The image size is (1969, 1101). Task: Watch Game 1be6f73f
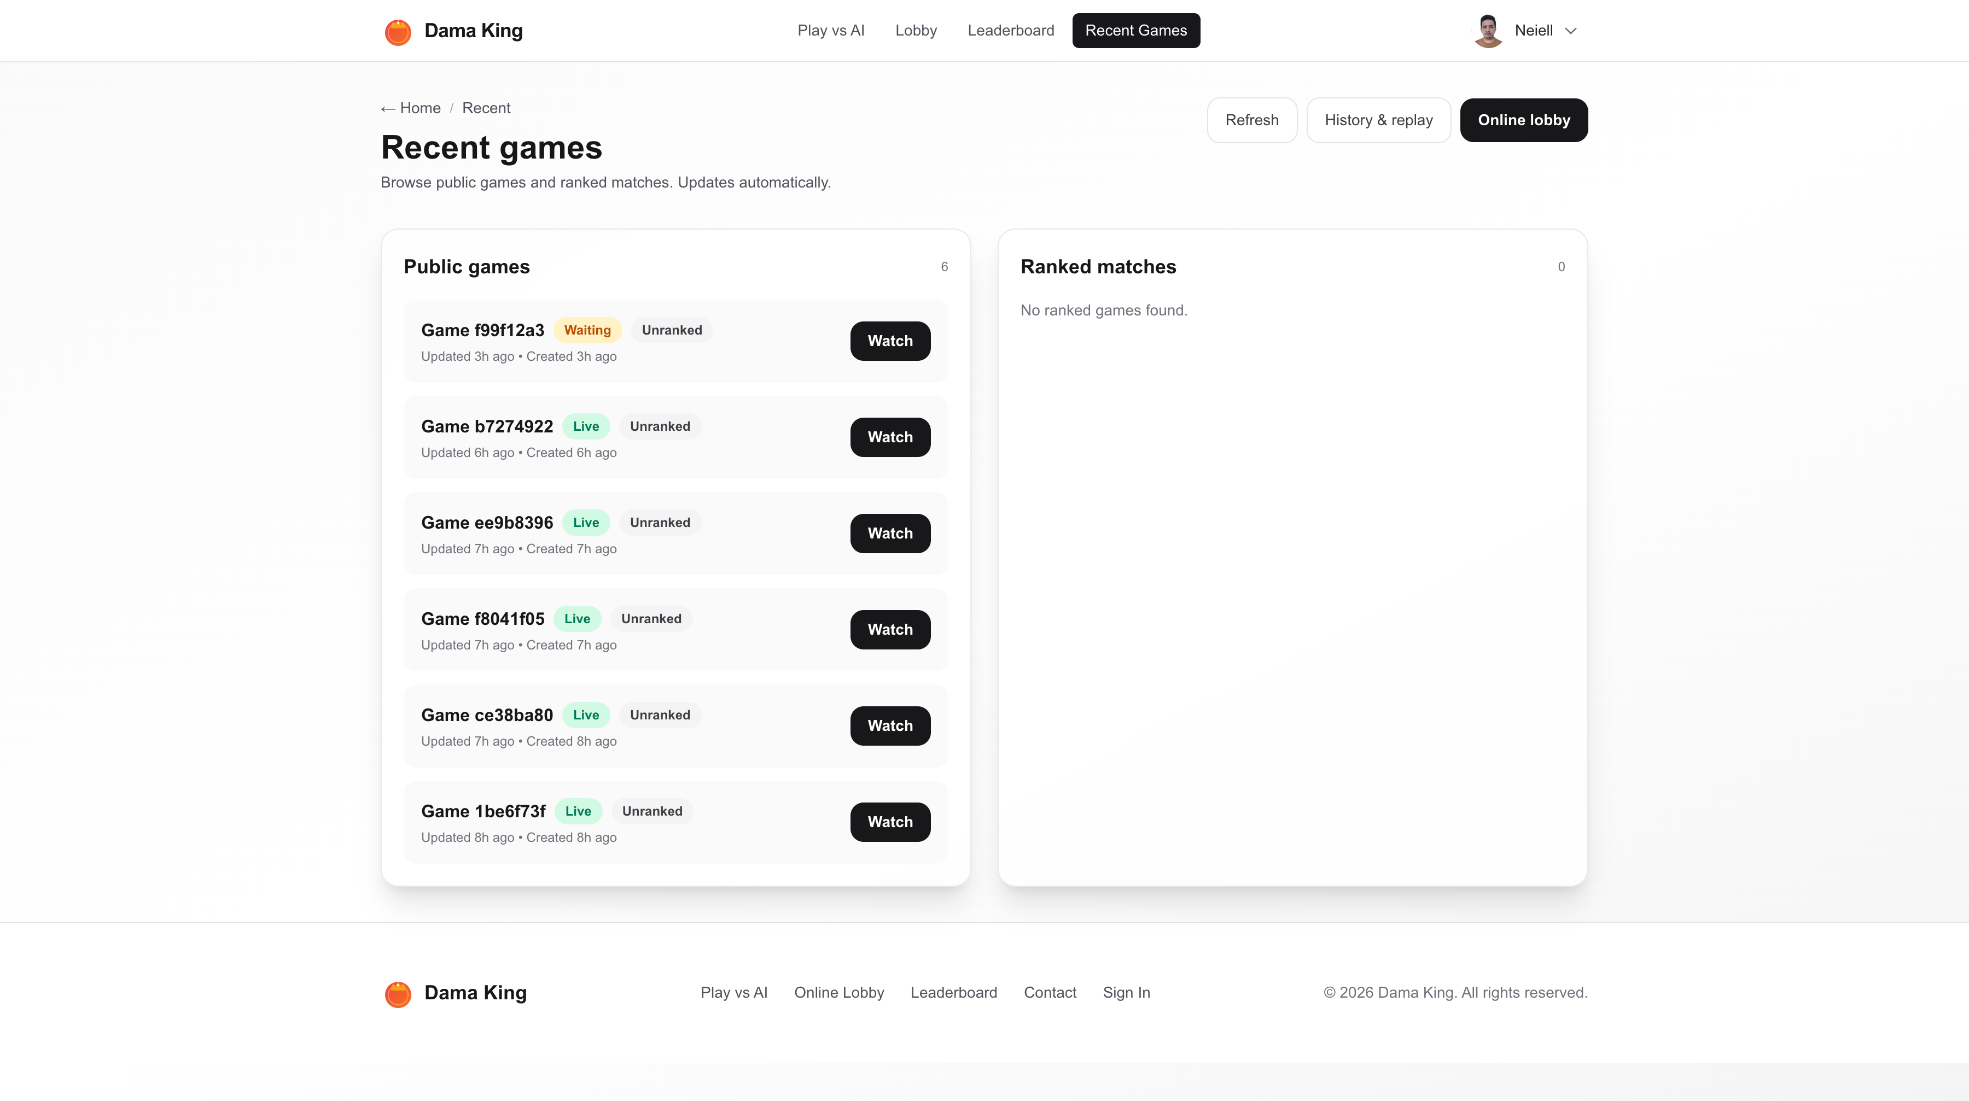(x=890, y=821)
